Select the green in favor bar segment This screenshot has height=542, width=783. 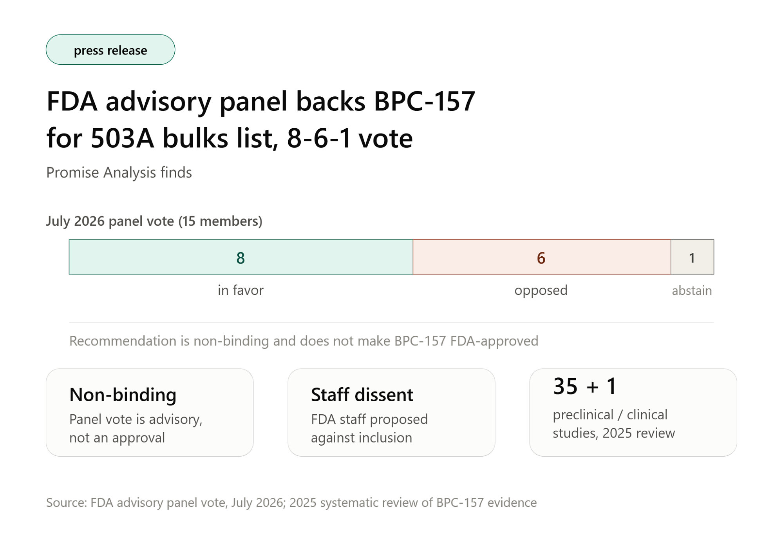pos(241,257)
